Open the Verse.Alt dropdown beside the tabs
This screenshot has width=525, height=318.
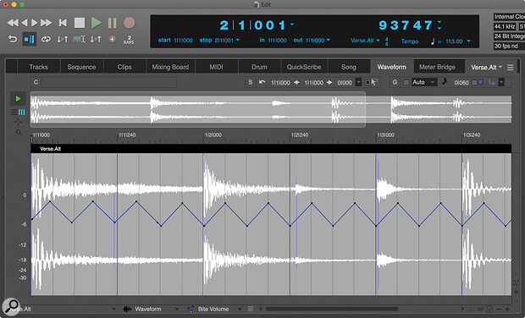(x=486, y=67)
